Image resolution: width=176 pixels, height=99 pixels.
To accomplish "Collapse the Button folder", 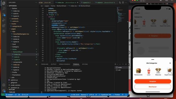I will (15, 9).
